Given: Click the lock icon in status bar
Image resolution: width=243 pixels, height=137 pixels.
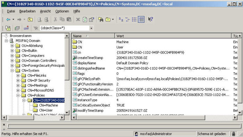Looking at the screenshot, I should pyautogui.click(x=234, y=134).
